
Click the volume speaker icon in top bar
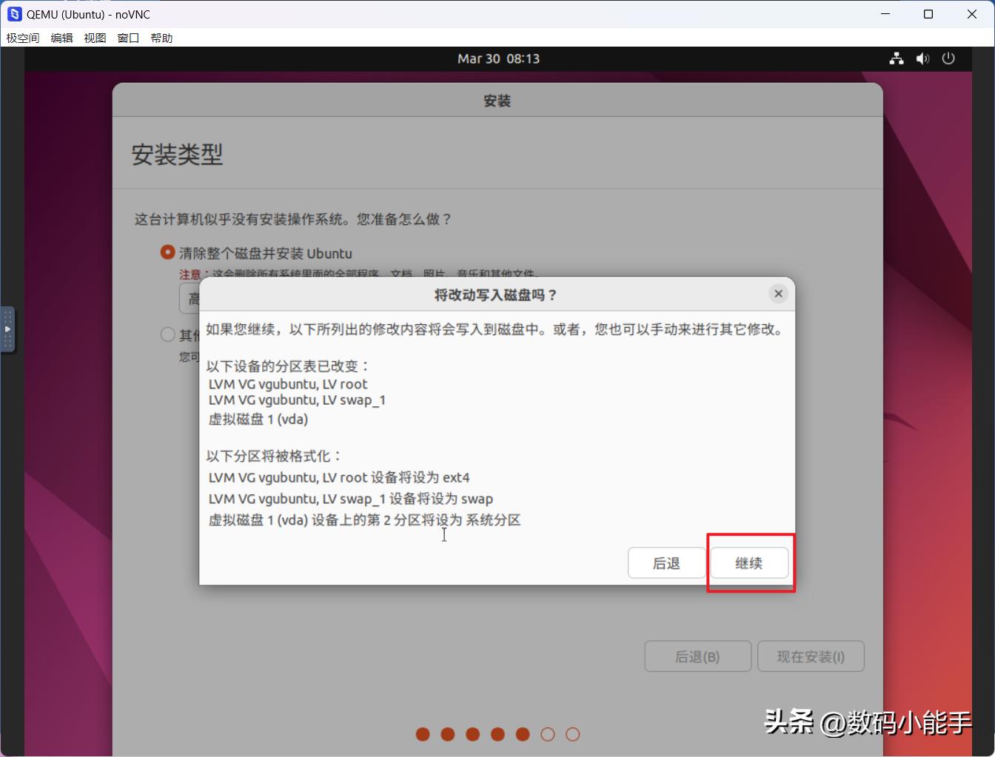click(922, 58)
